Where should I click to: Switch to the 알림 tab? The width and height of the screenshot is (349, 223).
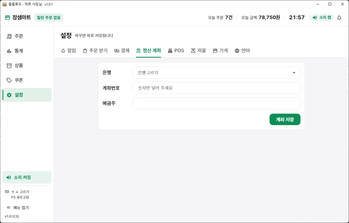pyautogui.click(x=68, y=51)
